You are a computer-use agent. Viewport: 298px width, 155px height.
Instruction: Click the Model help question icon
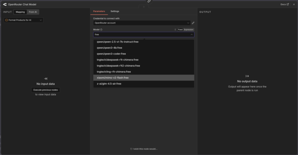click(x=101, y=30)
